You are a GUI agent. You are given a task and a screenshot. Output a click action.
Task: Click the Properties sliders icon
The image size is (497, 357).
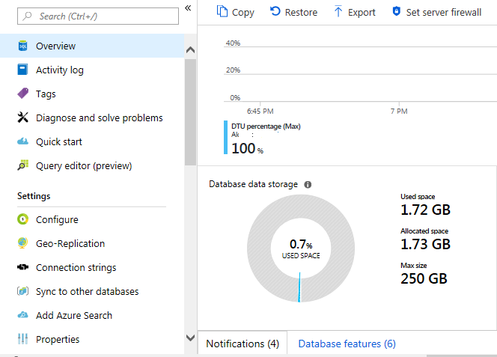pyautogui.click(x=22, y=339)
